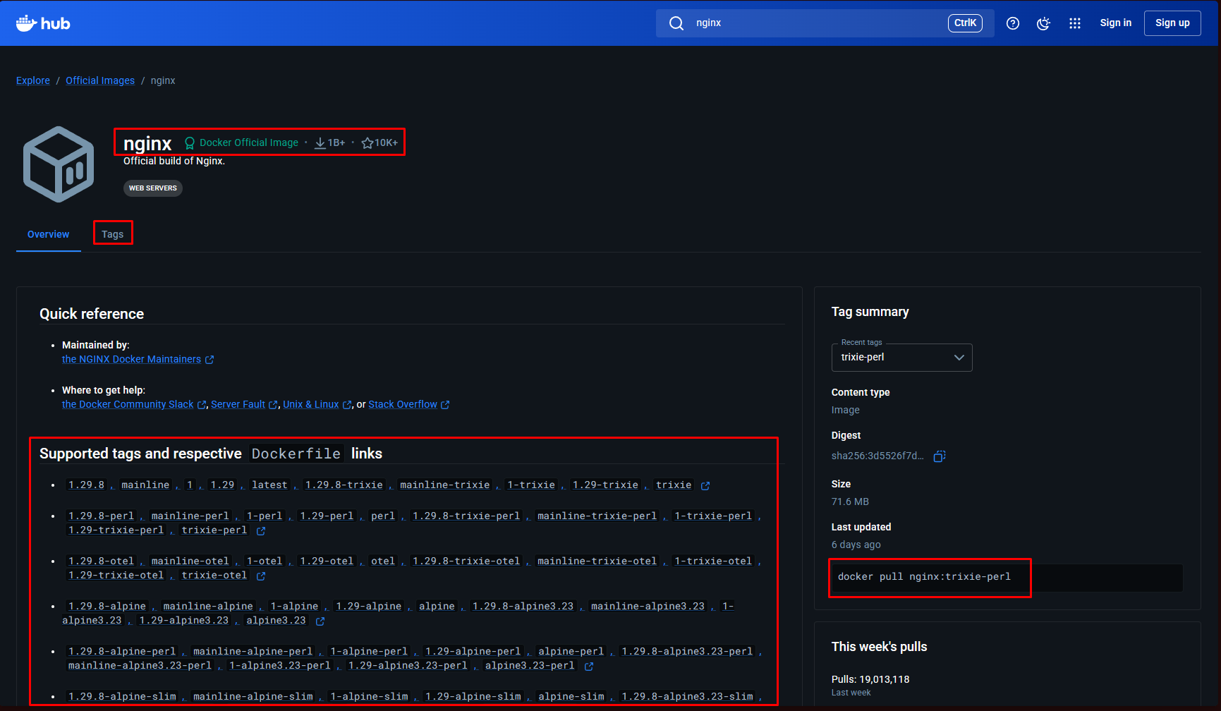Image resolution: width=1221 pixels, height=711 pixels.
Task: Click external icon beside Docker Community Slack
Action: [x=202, y=405]
